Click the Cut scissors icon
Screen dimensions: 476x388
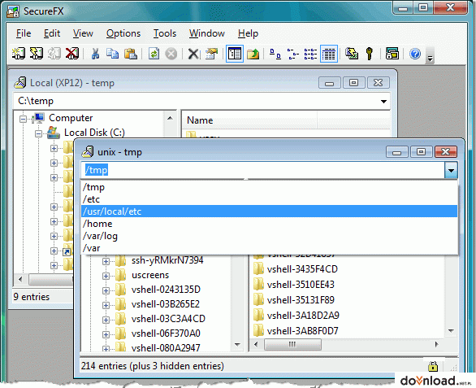click(95, 54)
